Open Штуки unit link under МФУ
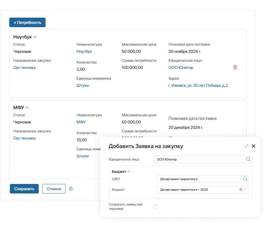Image resolution: width=270 pixels, height=227 pixels. (83, 156)
